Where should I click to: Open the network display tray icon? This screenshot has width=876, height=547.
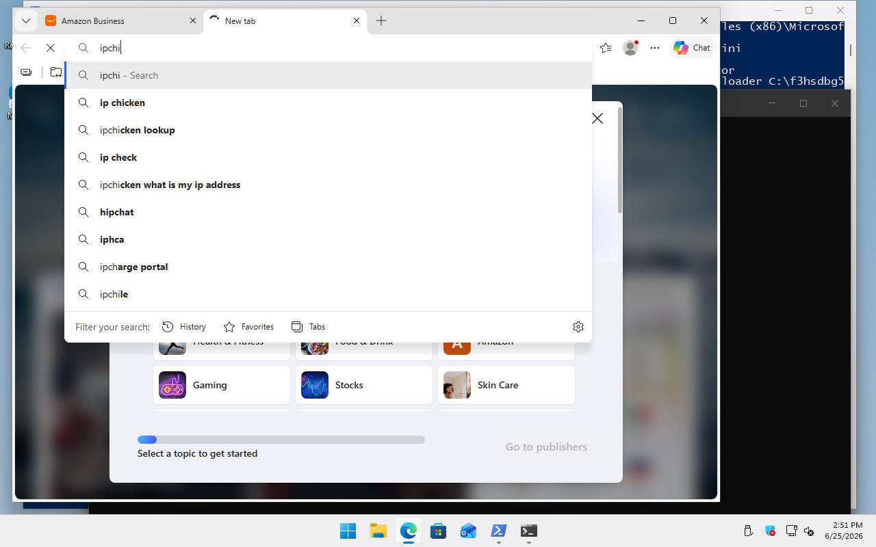[792, 531]
